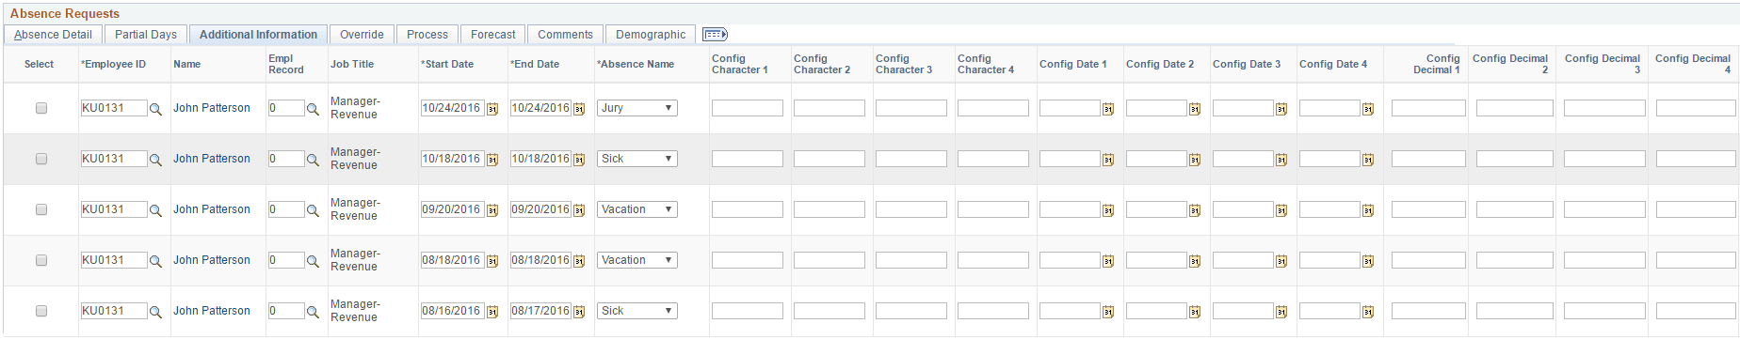Image resolution: width=1740 pixels, height=339 pixels.
Task: Open John Patterson link in 09/20/2016 row
Action: 212,209
